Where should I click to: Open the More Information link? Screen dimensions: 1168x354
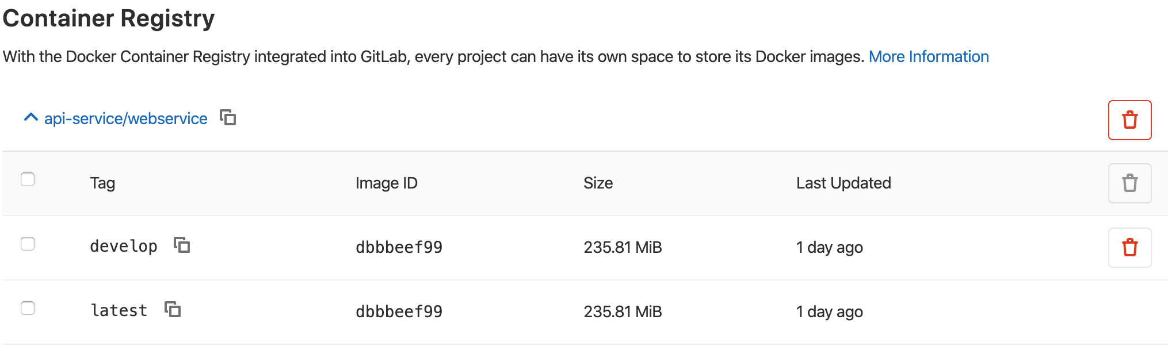point(928,57)
